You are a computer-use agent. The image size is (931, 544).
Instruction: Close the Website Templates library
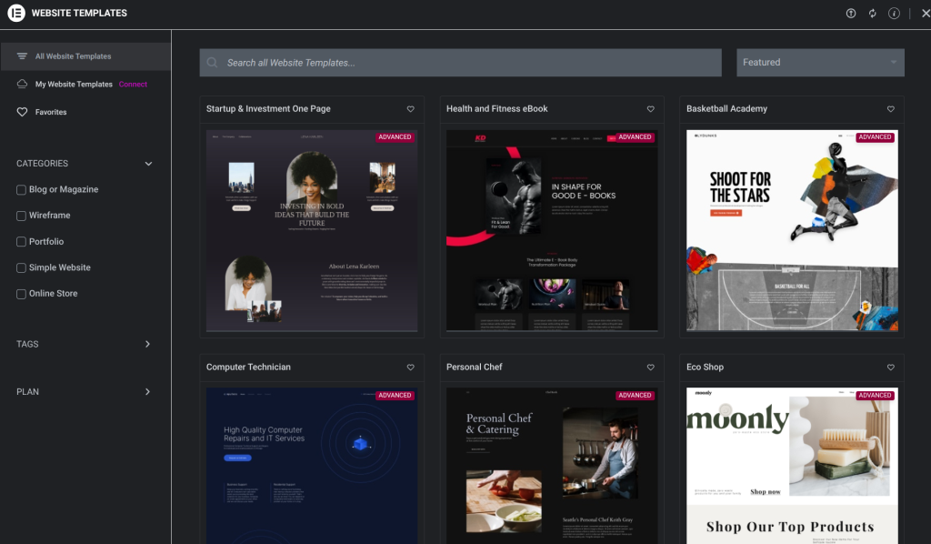pyautogui.click(x=926, y=13)
